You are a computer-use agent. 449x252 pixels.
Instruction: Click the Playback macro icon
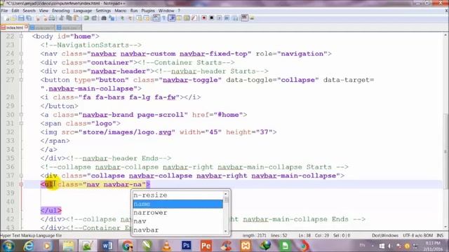219,18
